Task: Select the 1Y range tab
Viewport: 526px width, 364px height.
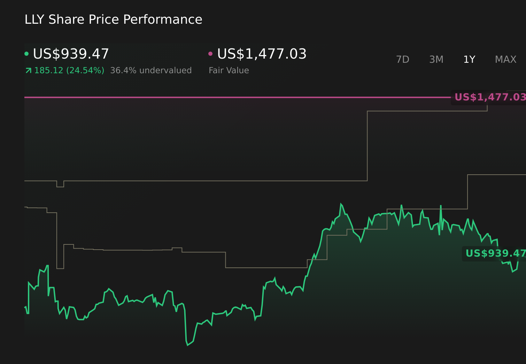Action: click(x=469, y=60)
